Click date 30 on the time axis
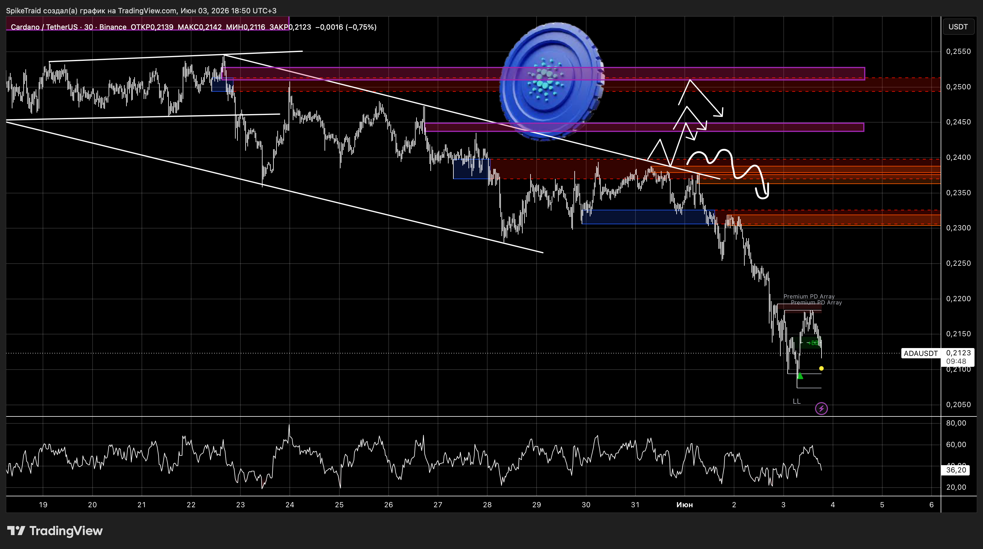The width and height of the screenshot is (983, 549). [586, 505]
